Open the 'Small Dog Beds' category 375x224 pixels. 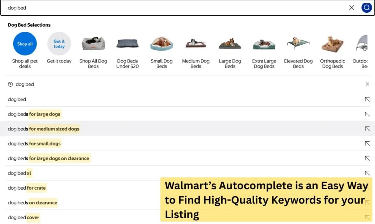coord(161,43)
